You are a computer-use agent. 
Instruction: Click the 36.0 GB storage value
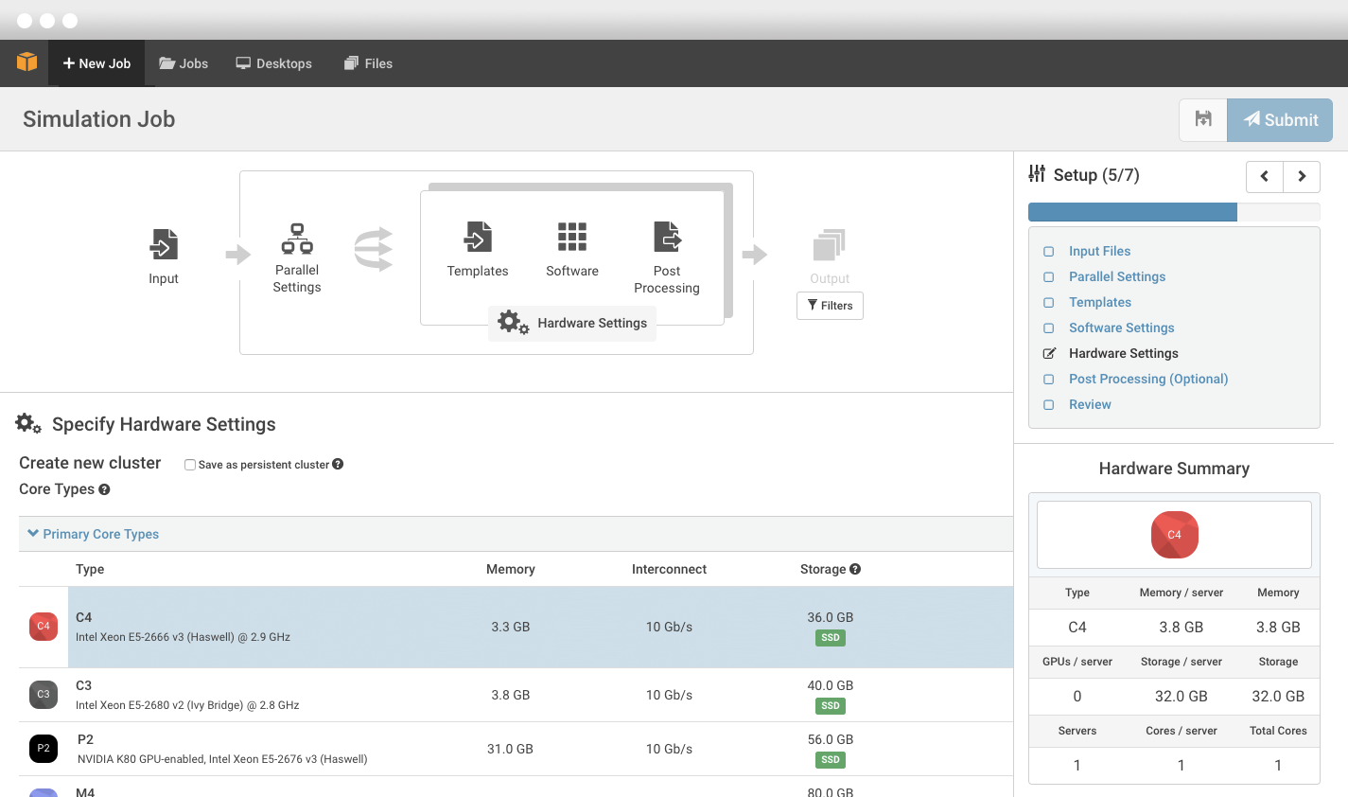830,617
